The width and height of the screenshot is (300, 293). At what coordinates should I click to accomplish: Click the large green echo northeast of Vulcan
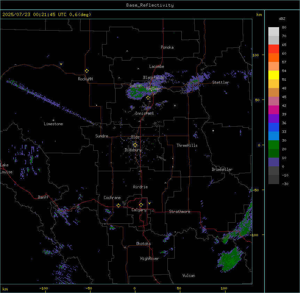(230, 259)
